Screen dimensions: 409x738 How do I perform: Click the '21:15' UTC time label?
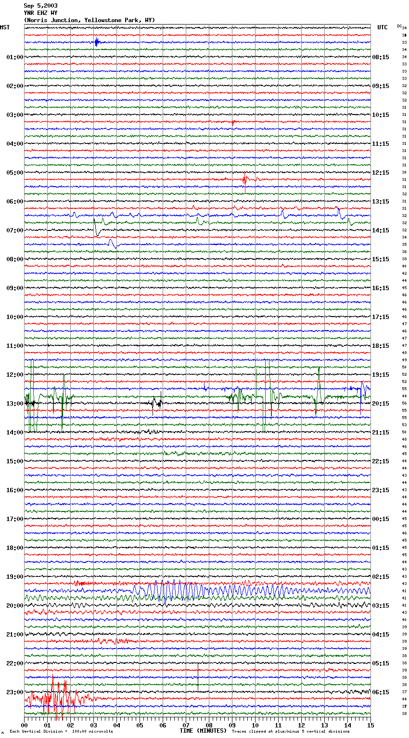point(381,433)
